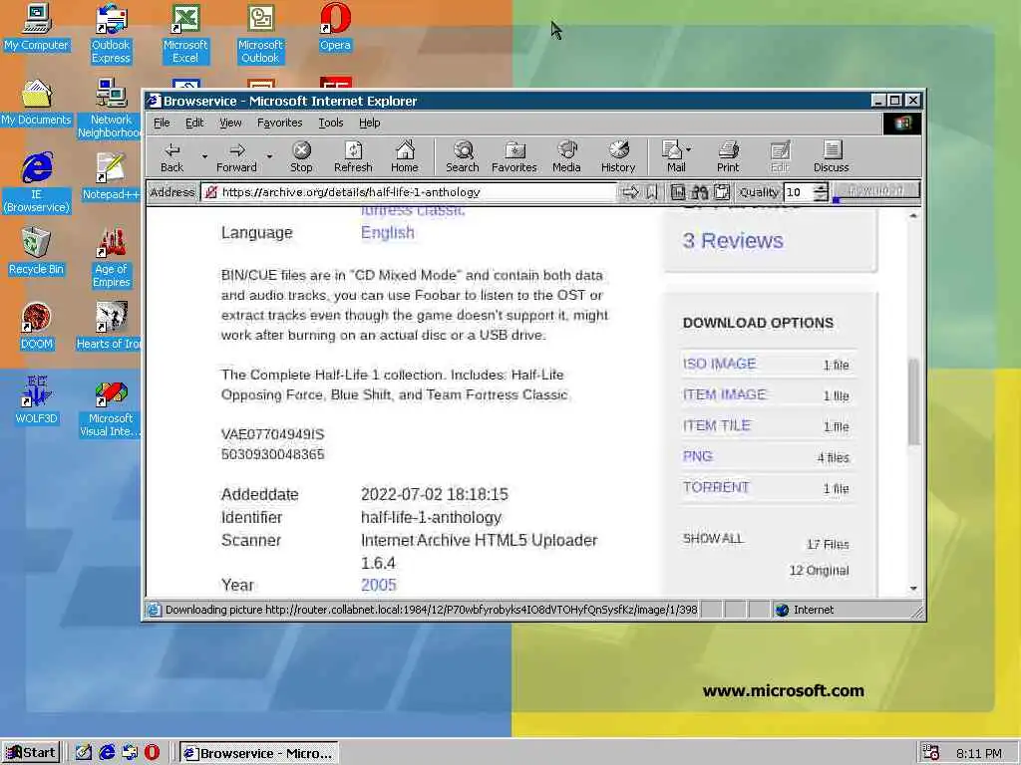
Task: Open Forward button history dropdown arrow
Action: [x=269, y=156]
